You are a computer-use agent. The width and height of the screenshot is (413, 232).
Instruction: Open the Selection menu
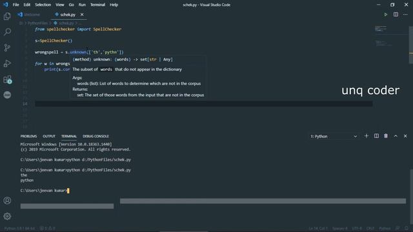coord(43,5)
